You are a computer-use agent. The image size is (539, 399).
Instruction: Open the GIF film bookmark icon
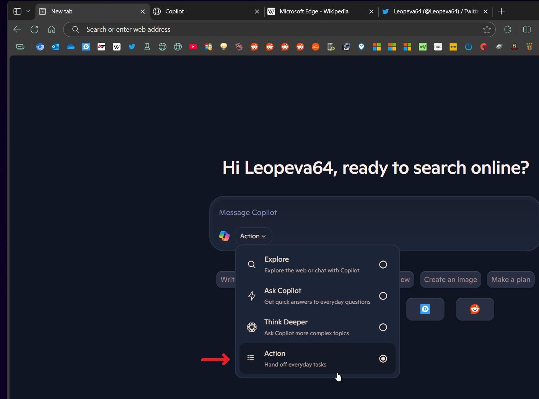(346, 47)
